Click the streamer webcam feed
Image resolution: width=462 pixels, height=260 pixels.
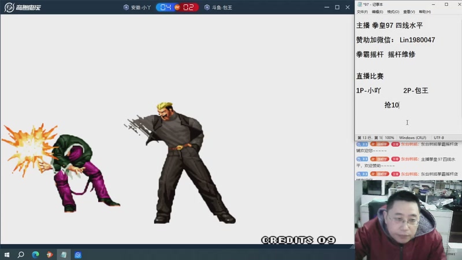408,220
